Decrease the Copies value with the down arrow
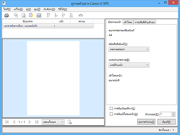 (x=174, y=115)
